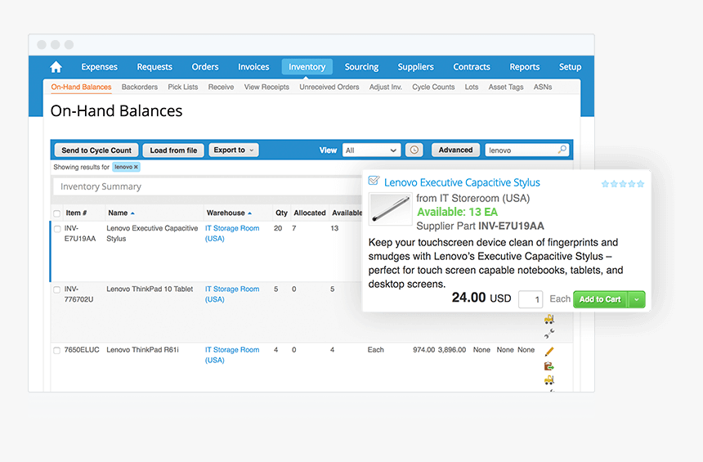Open the stylus product thumbnail image
The height and width of the screenshot is (462, 703).
coord(391,209)
